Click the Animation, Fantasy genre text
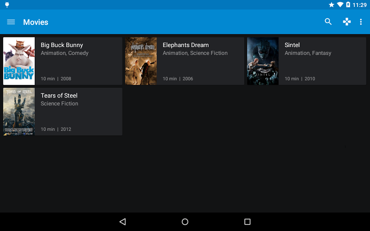 click(x=308, y=53)
